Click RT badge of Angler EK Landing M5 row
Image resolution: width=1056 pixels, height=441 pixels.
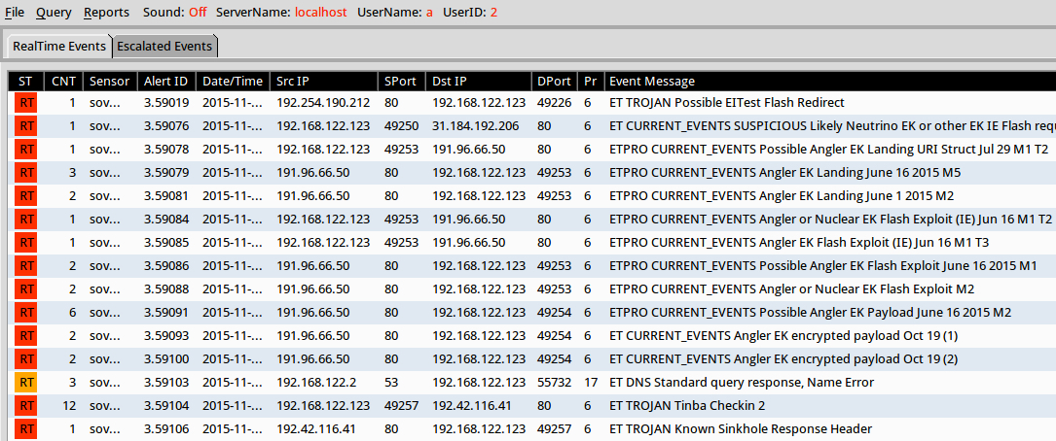click(26, 172)
